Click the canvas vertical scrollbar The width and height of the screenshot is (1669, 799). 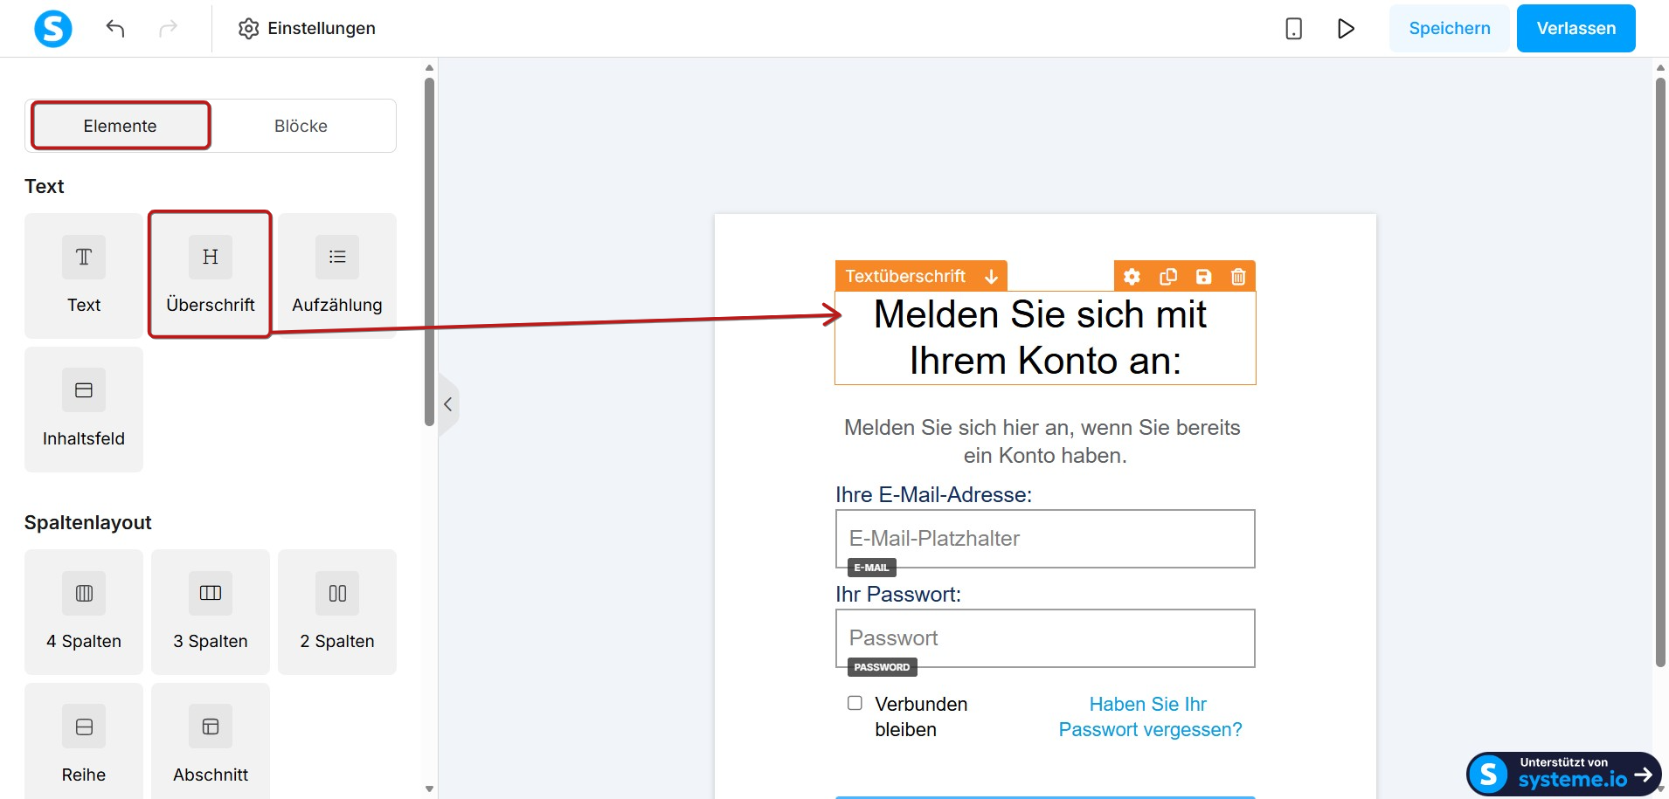pos(1660,372)
